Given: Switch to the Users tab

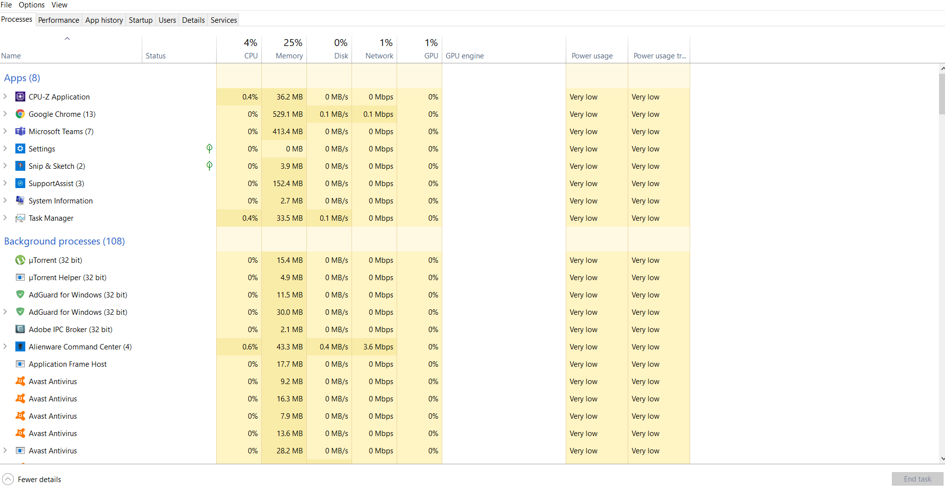Looking at the screenshot, I should (168, 20).
